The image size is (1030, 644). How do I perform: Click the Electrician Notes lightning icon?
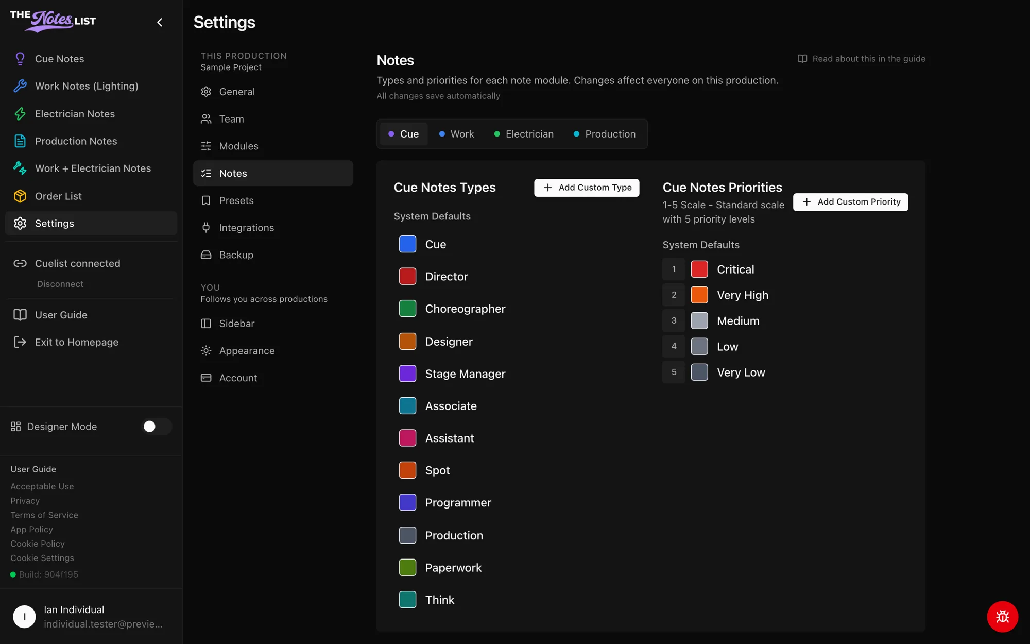pyautogui.click(x=20, y=114)
